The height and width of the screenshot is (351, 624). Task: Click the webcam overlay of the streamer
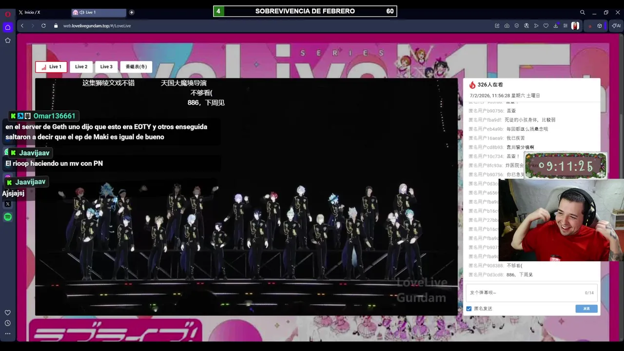coord(561,220)
